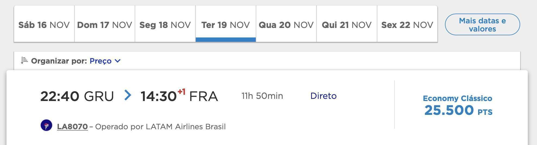Click Operado por LATAM Airlines Brasil text
This screenshot has width=537, height=145.
160,127
